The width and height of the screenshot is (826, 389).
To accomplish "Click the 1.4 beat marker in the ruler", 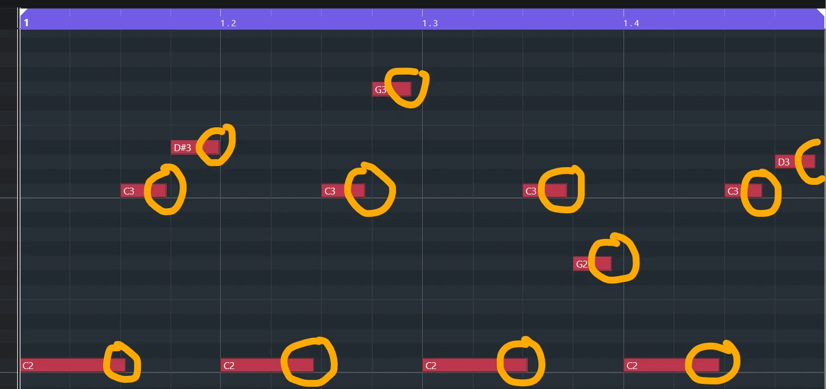I will (x=631, y=23).
